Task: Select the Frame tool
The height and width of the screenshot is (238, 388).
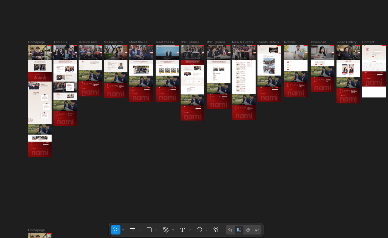Action: pos(132,230)
